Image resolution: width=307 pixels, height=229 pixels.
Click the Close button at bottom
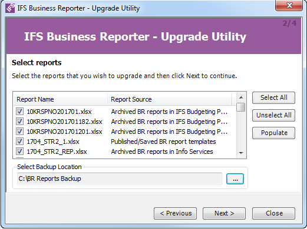pos(273,213)
